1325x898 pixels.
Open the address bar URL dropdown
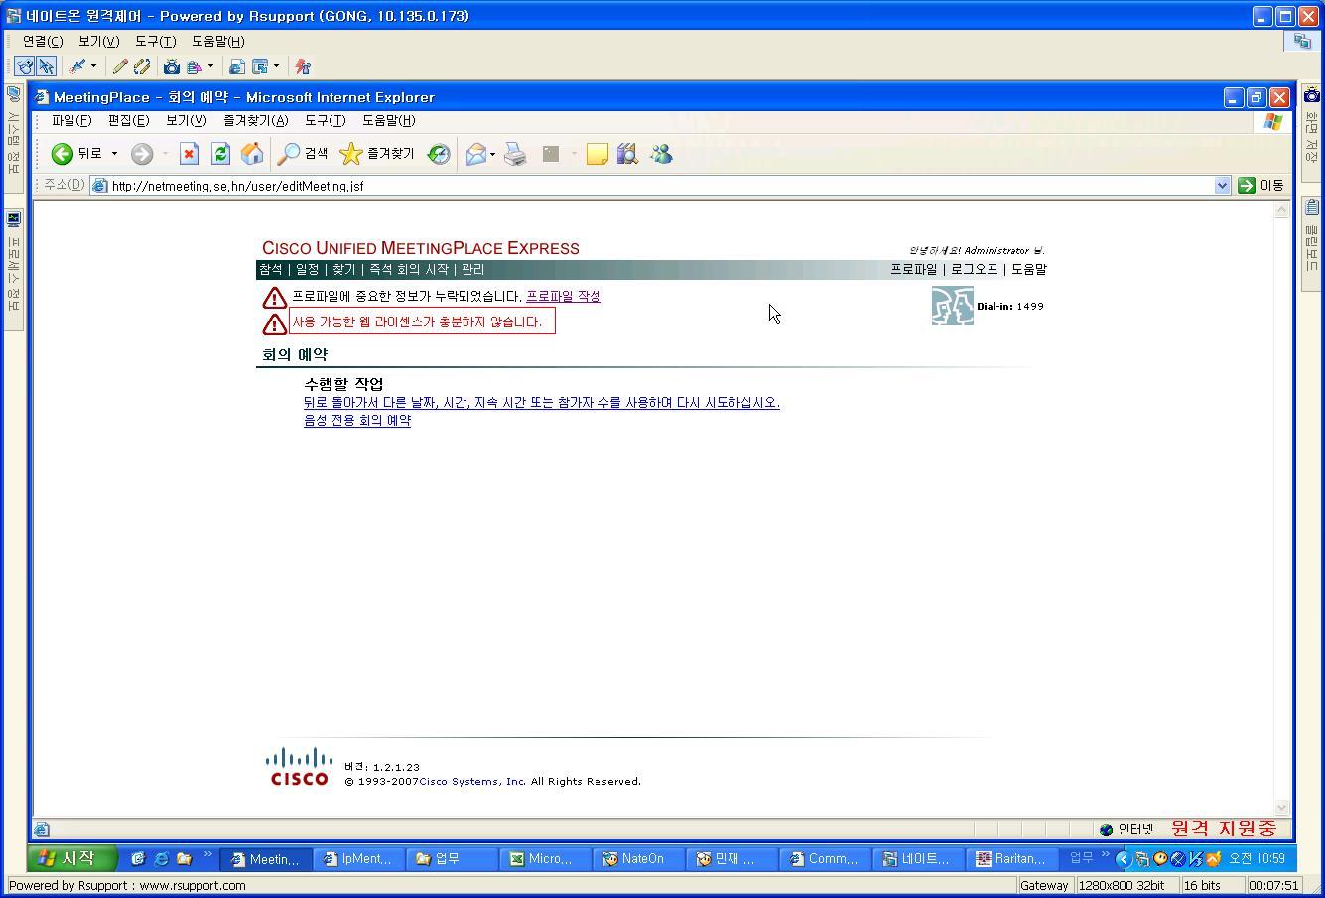coord(1222,186)
